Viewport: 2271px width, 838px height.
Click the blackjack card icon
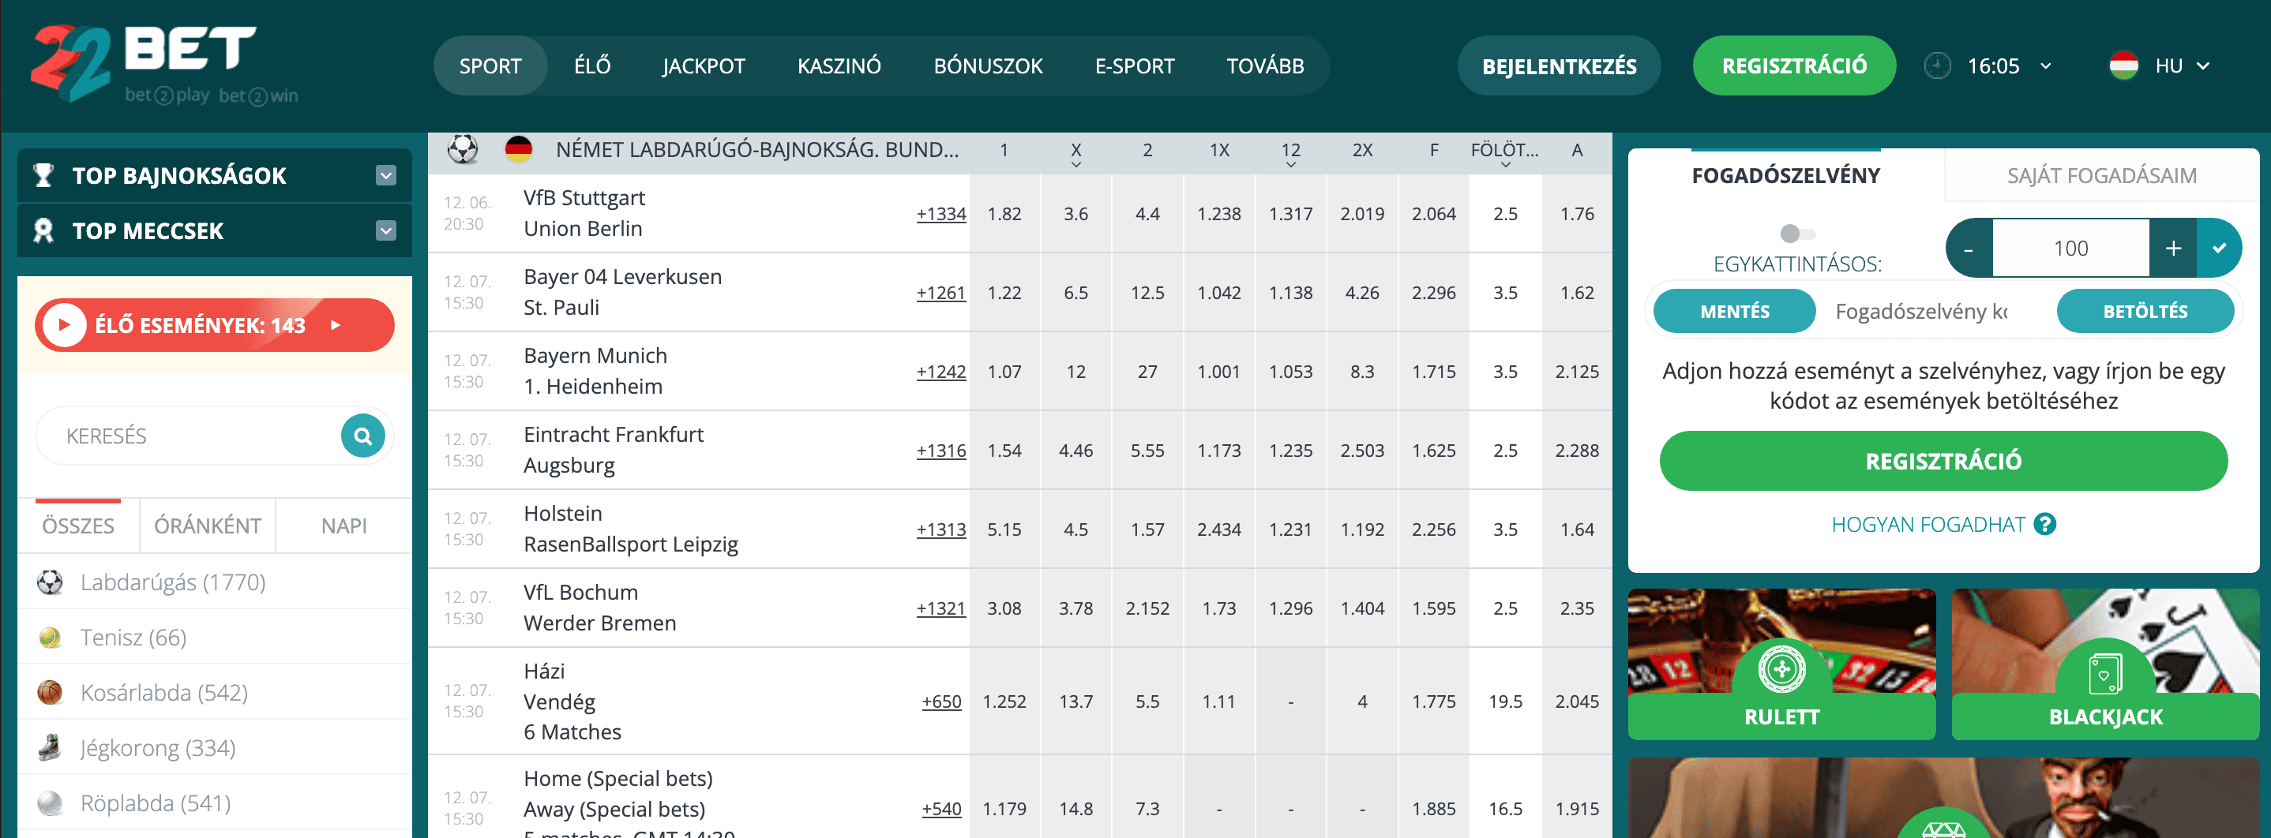[x=2105, y=675]
